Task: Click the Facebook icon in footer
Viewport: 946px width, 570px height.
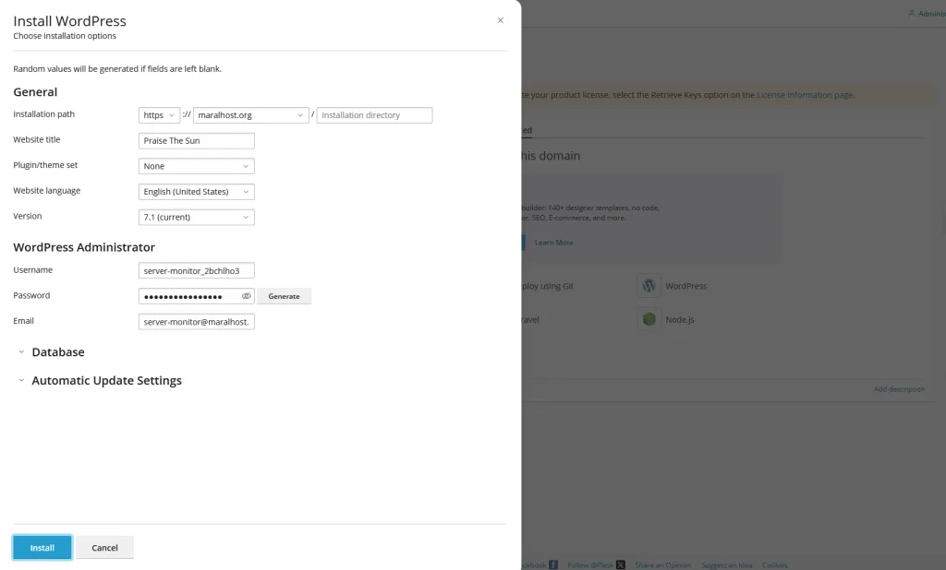Action: pyautogui.click(x=553, y=565)
